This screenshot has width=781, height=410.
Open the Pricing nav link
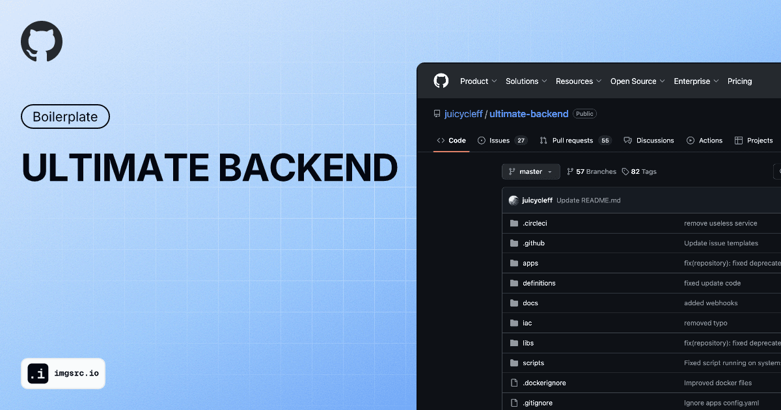point(739,81)
